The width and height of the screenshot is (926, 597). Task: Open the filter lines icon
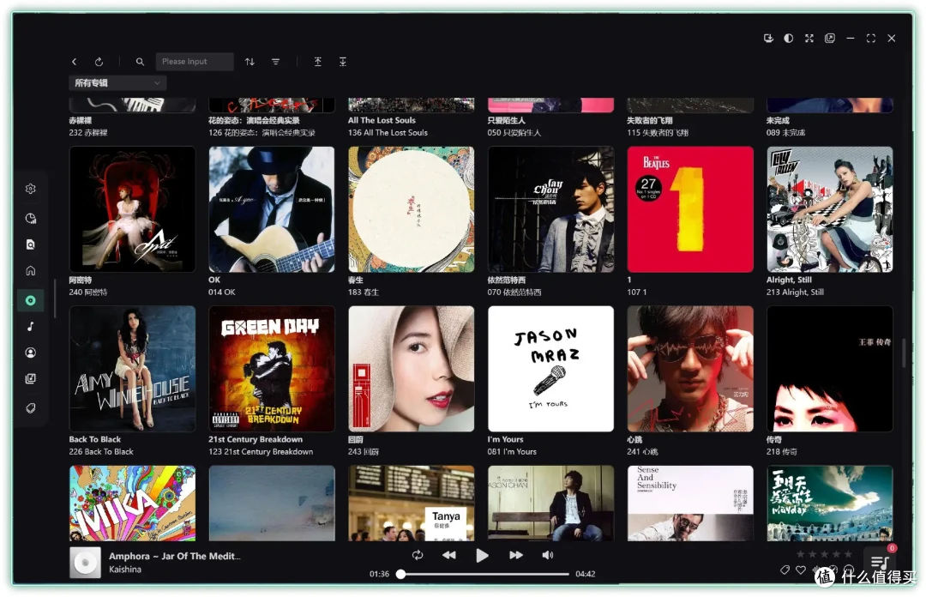tap(276, 62)
